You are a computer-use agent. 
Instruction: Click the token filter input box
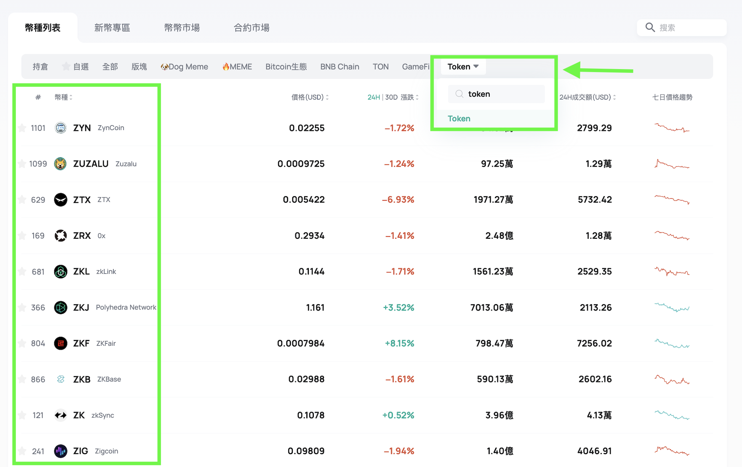click(x=496, y=94)
